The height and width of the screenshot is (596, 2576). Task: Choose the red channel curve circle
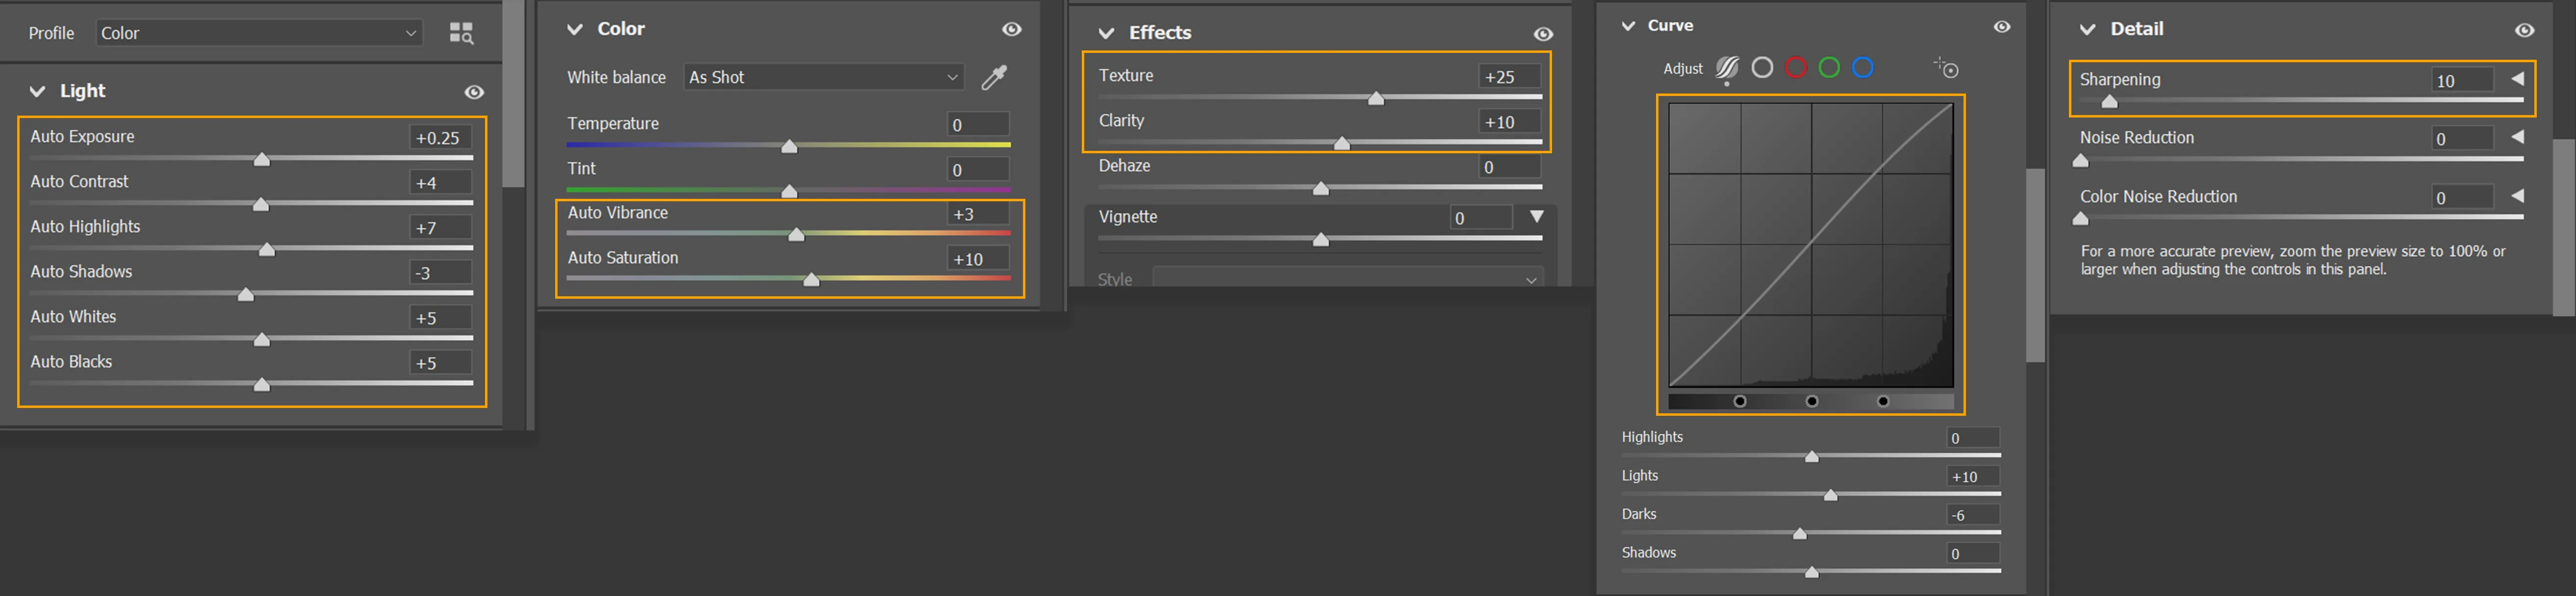(x=1796, y=67)
